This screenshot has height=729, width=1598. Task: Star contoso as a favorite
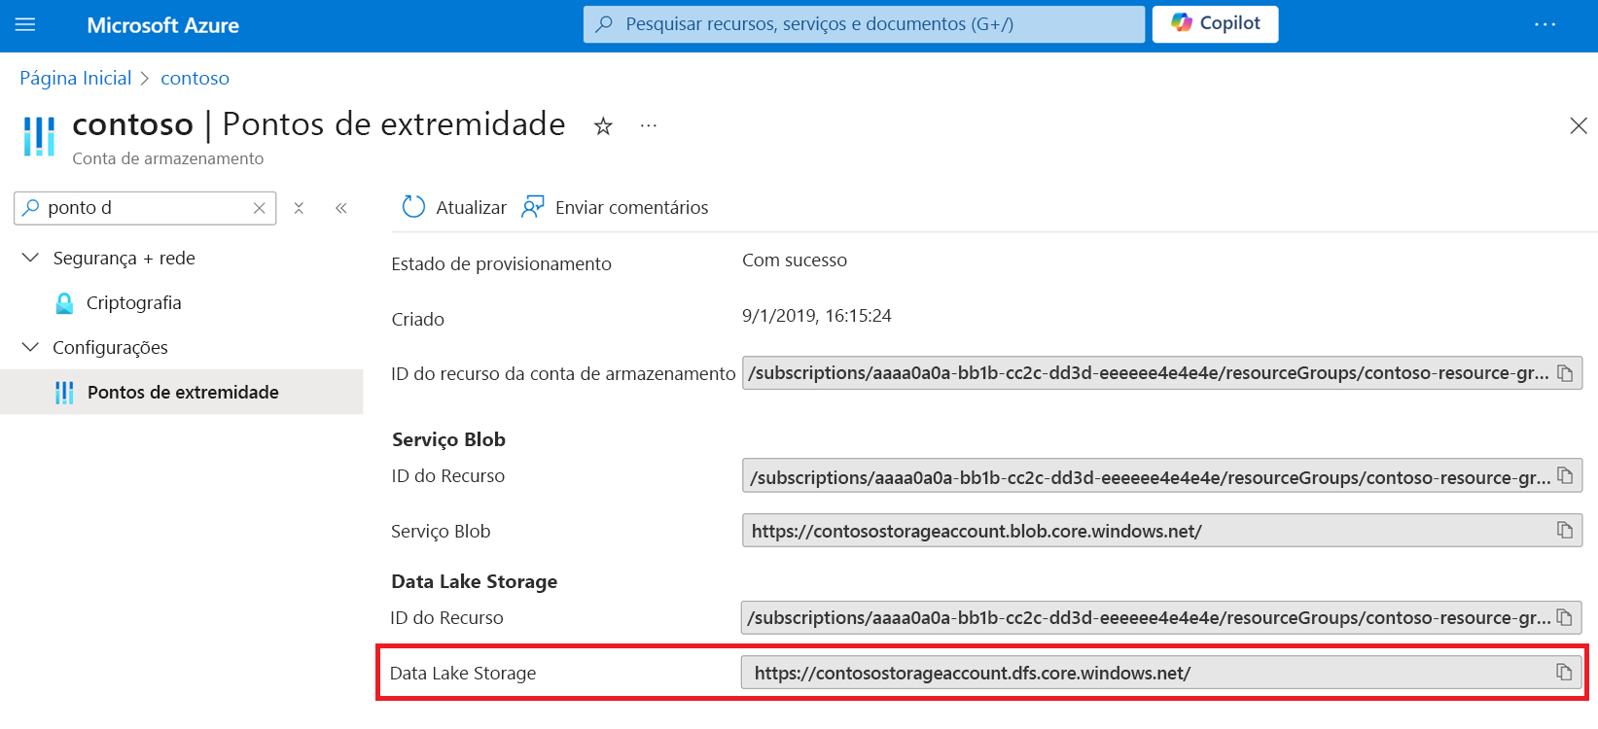click(603, 126)
